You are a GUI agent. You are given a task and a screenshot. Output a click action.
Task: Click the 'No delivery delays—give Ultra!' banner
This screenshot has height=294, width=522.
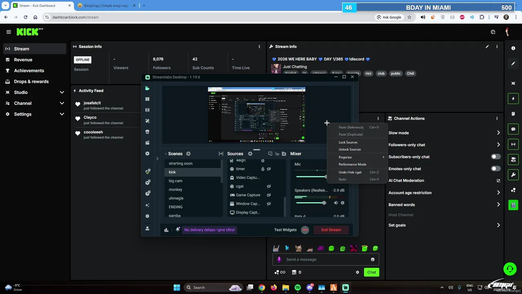click(x=210, y=230)
